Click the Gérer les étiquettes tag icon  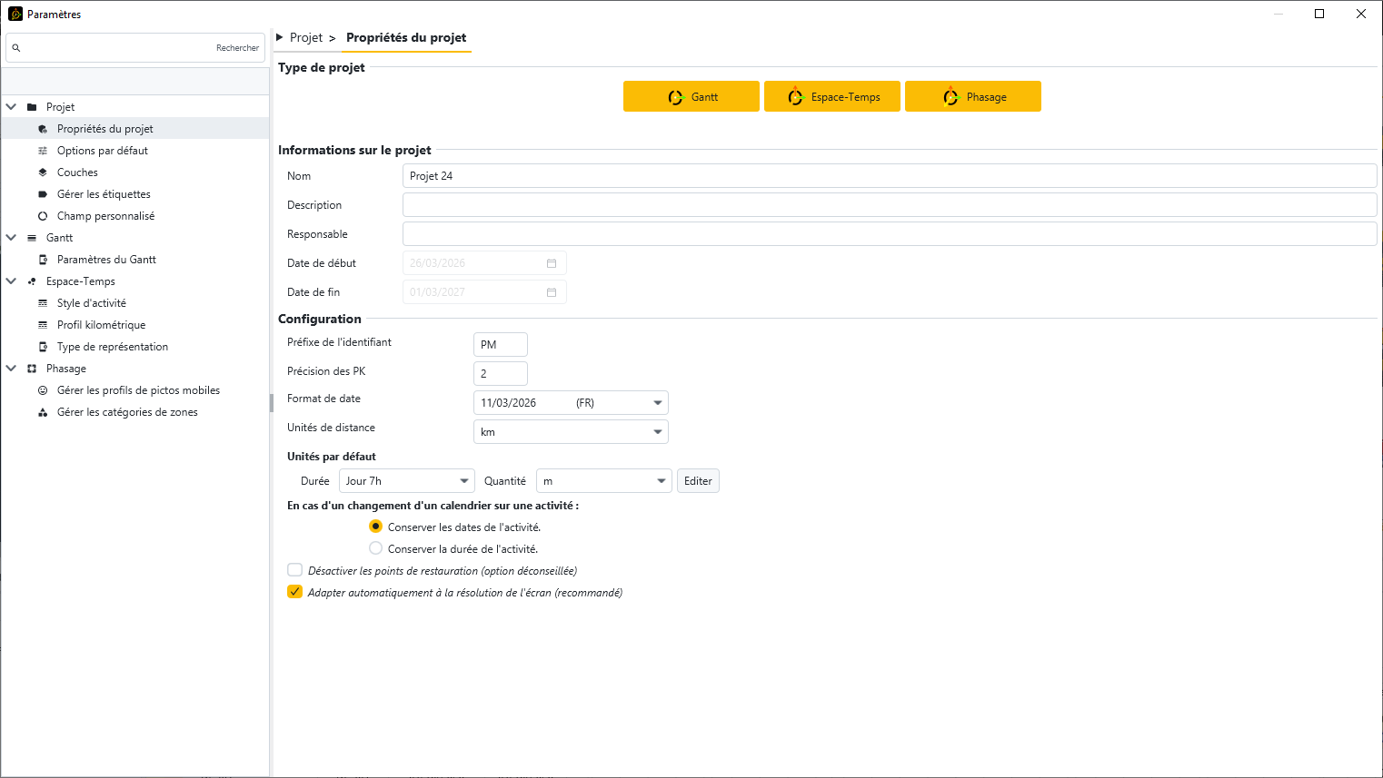43,194
